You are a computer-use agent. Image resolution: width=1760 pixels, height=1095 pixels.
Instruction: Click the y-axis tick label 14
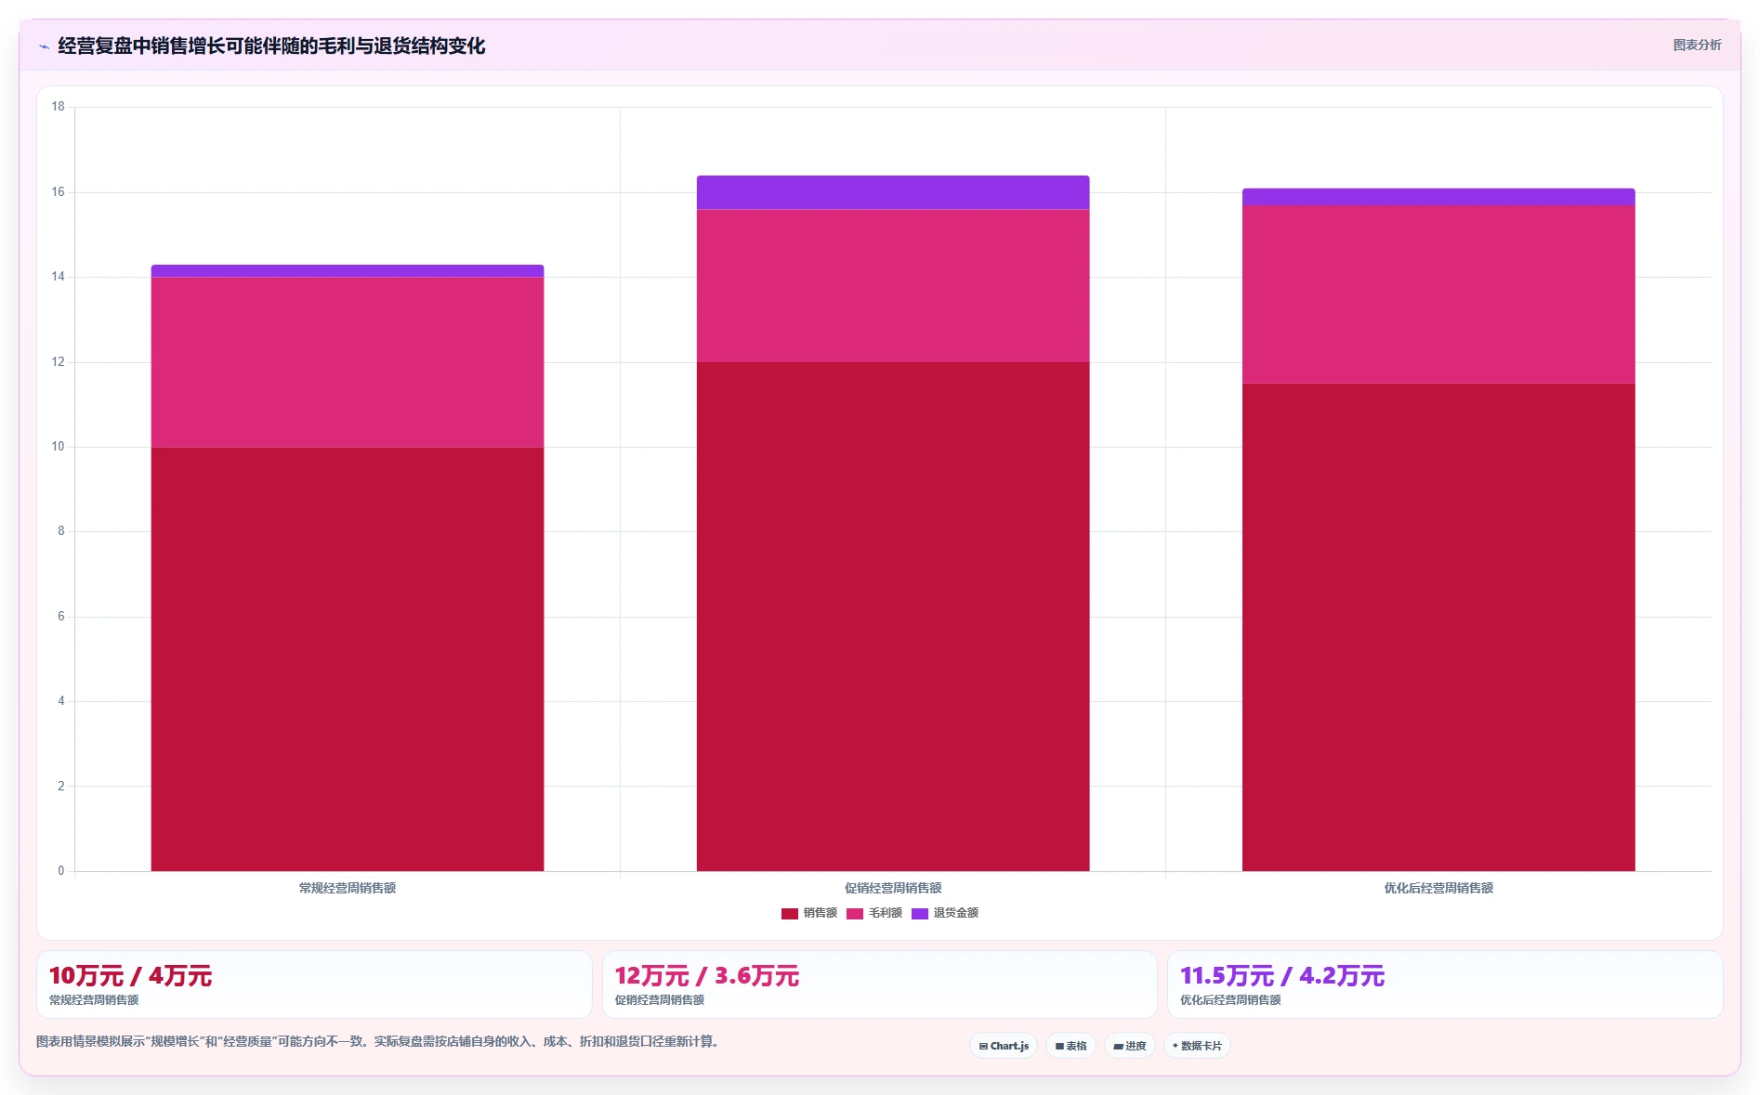point(59,277)
